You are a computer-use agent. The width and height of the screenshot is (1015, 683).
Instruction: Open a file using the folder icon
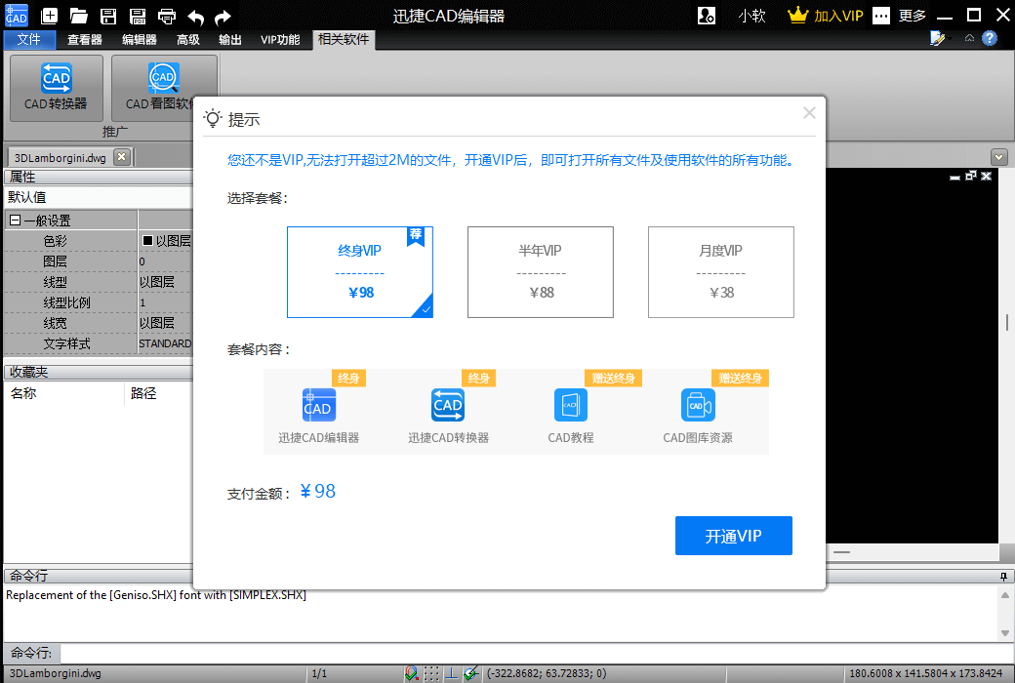[78, 17]
